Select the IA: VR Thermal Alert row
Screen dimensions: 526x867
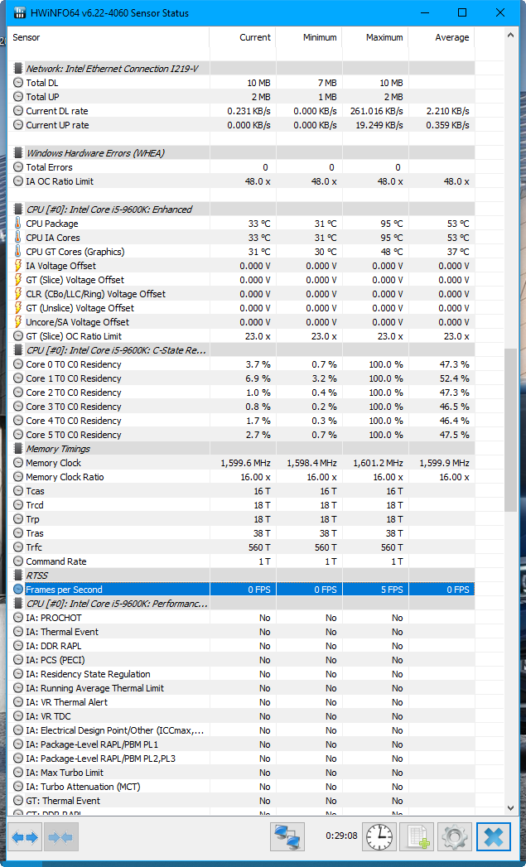pos(241,702)
